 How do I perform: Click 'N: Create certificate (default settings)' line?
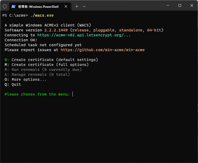pos(51,60)
